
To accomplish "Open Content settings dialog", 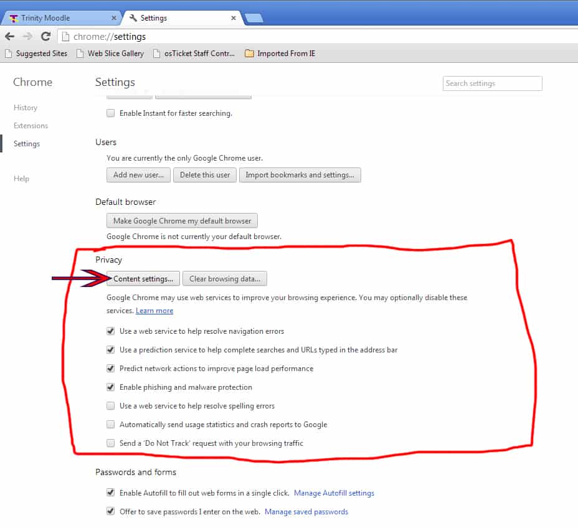I will pos(143,278).
